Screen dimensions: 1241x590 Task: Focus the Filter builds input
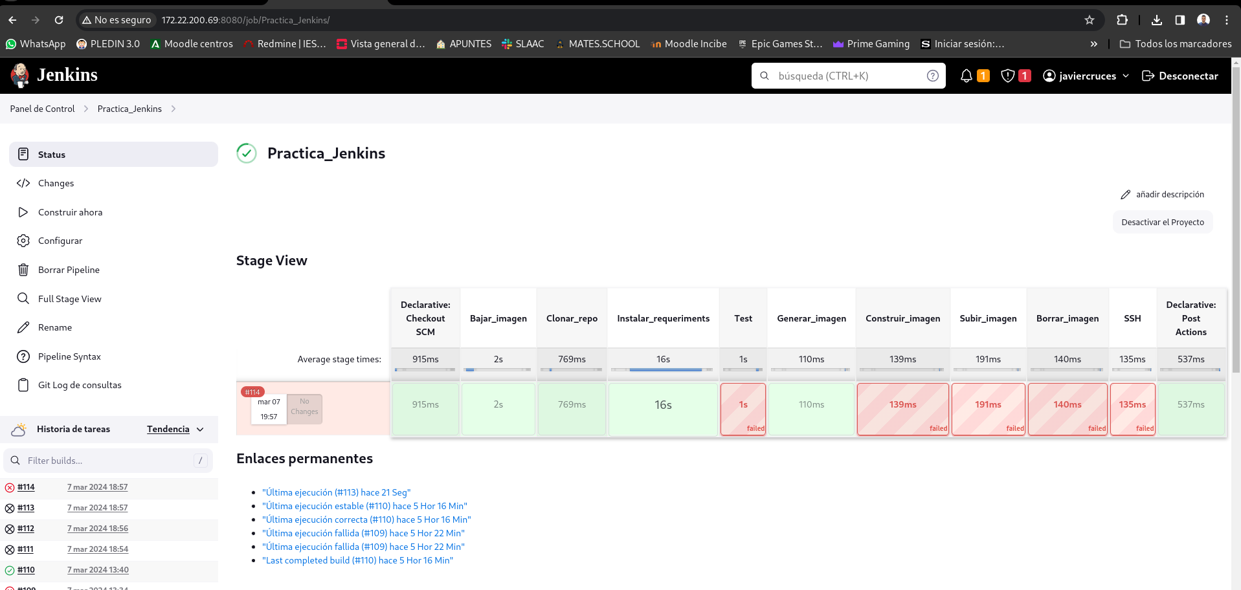coord(108,461)
